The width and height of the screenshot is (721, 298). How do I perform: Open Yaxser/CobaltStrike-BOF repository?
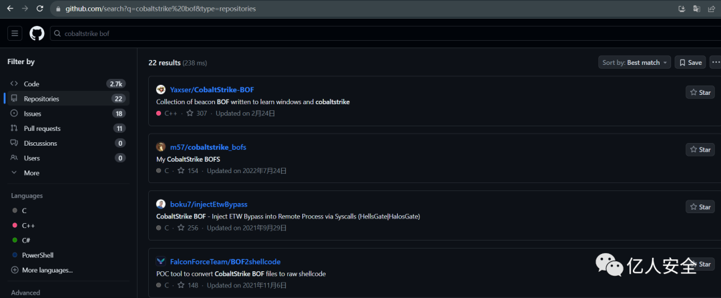212,90
